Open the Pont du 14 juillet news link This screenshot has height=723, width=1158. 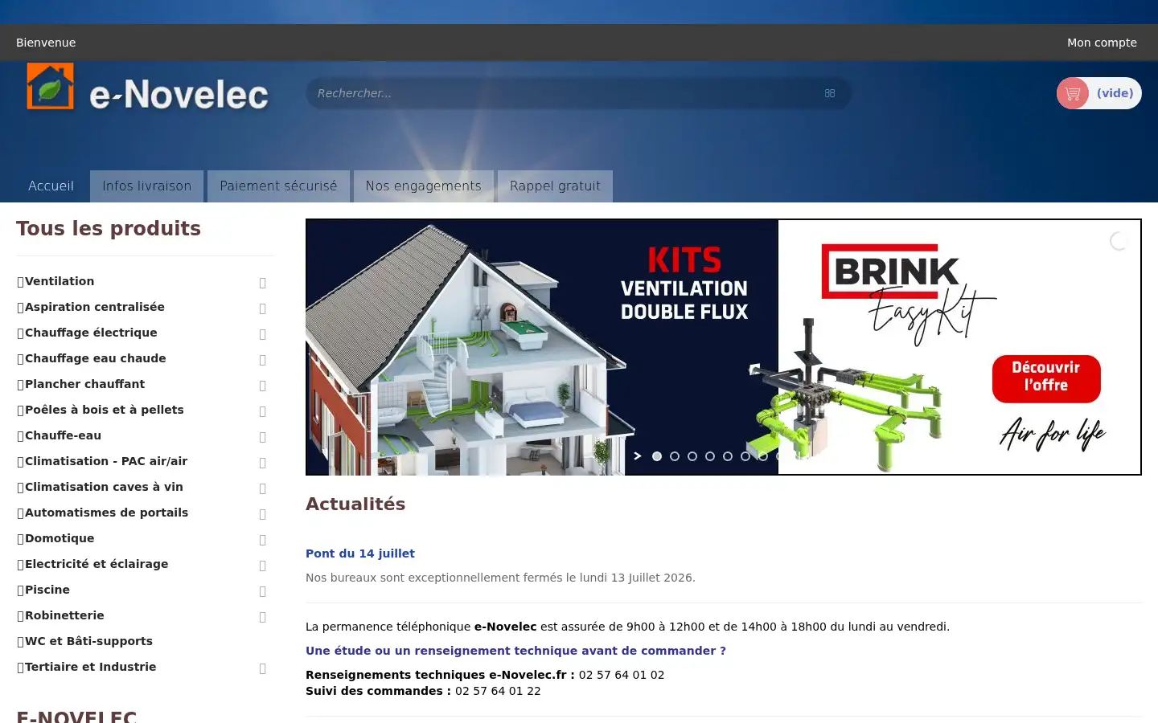360,553
